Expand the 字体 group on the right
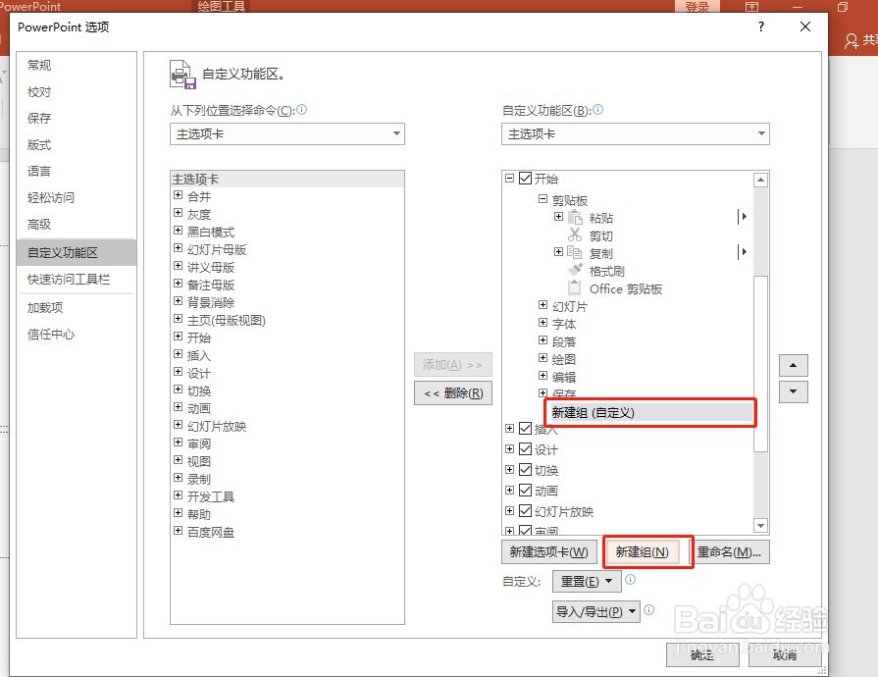 coord(542,322)
